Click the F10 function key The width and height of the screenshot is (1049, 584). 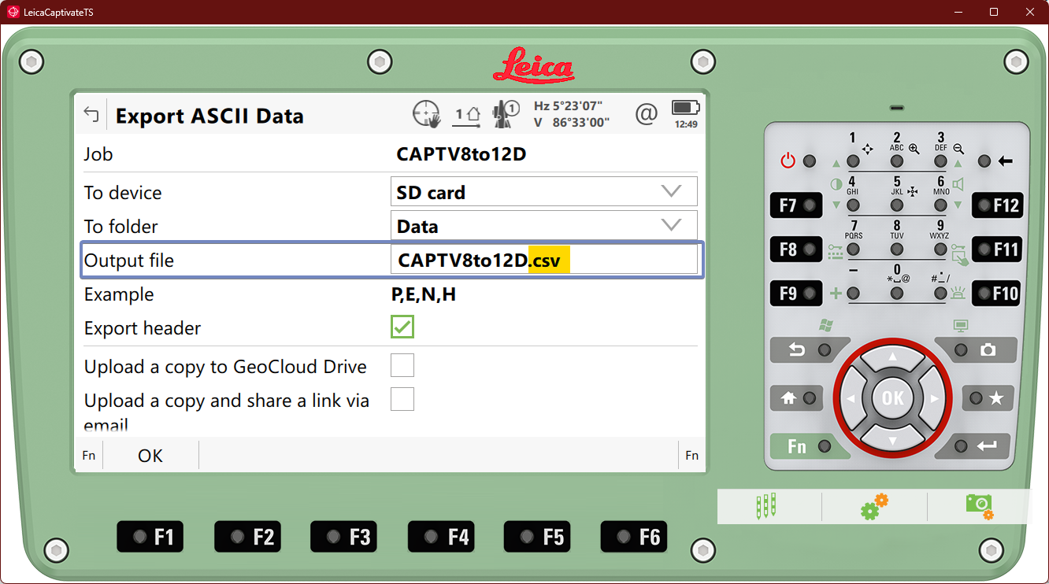[997, 294]
